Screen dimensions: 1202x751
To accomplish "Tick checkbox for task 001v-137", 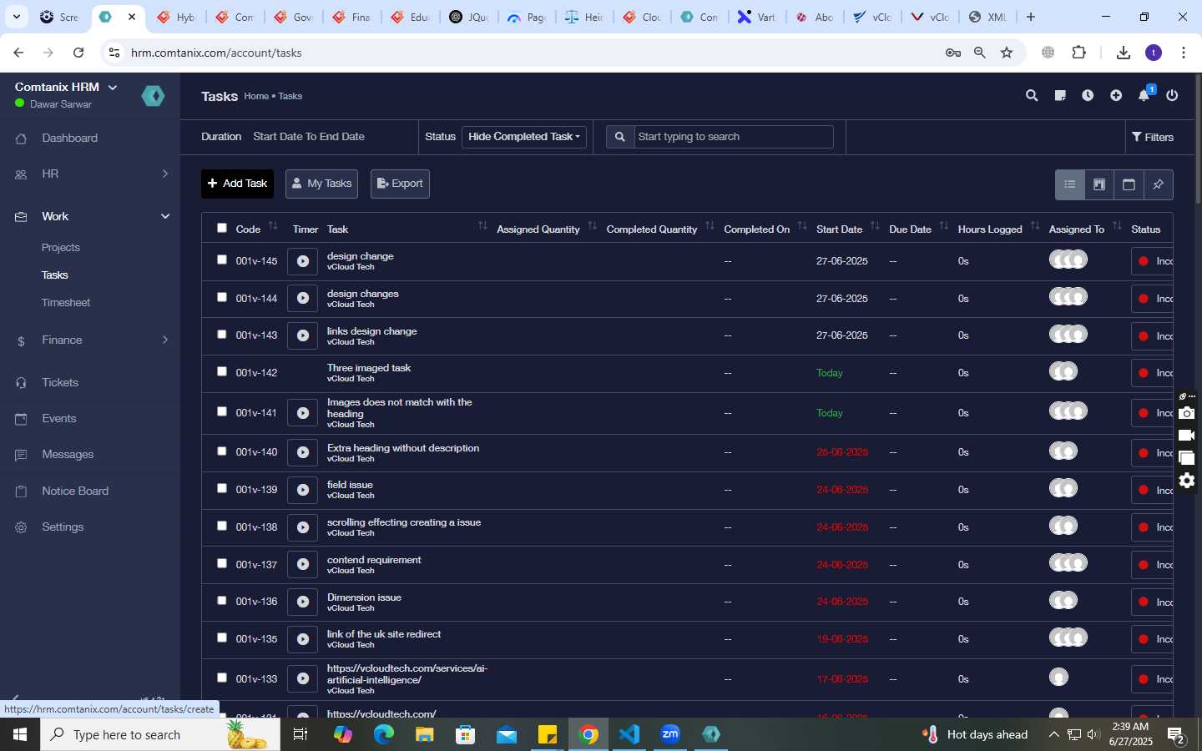I will click(x=222, y=563).
